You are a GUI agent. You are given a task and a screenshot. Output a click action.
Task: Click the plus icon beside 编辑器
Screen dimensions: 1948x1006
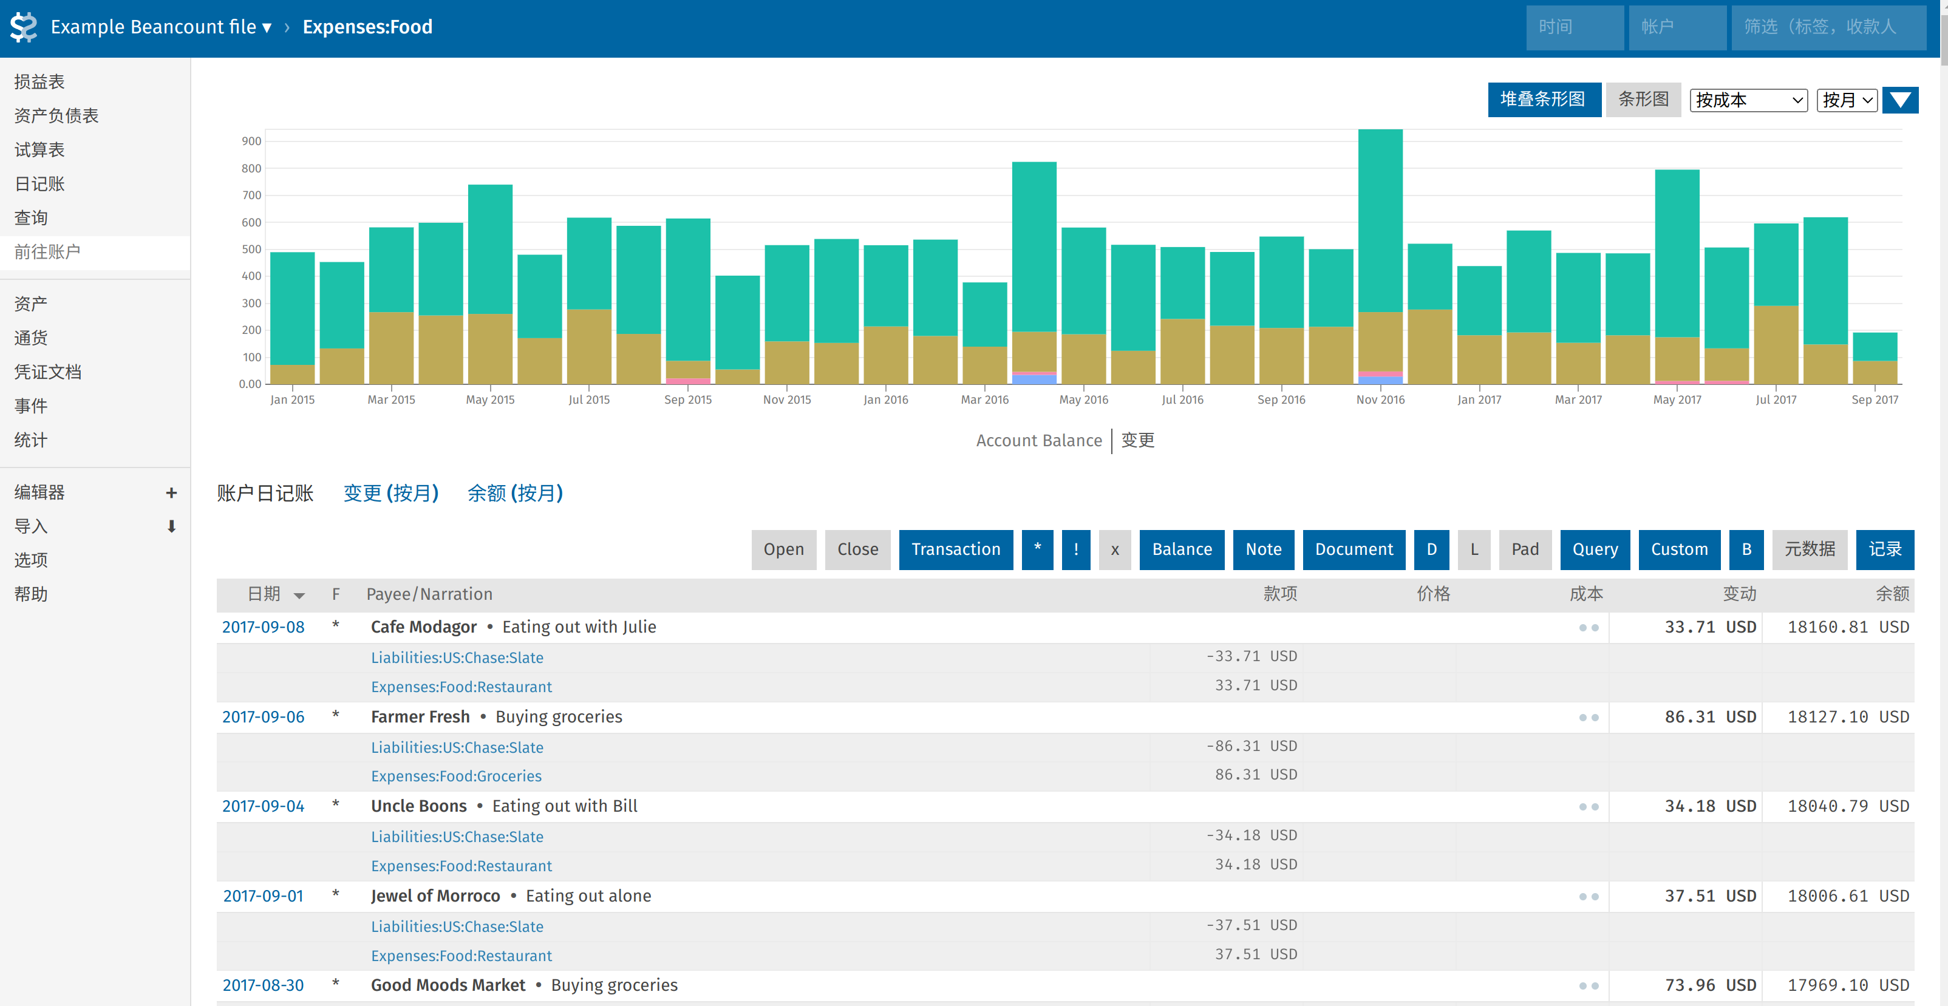click(x=171, y=493)
